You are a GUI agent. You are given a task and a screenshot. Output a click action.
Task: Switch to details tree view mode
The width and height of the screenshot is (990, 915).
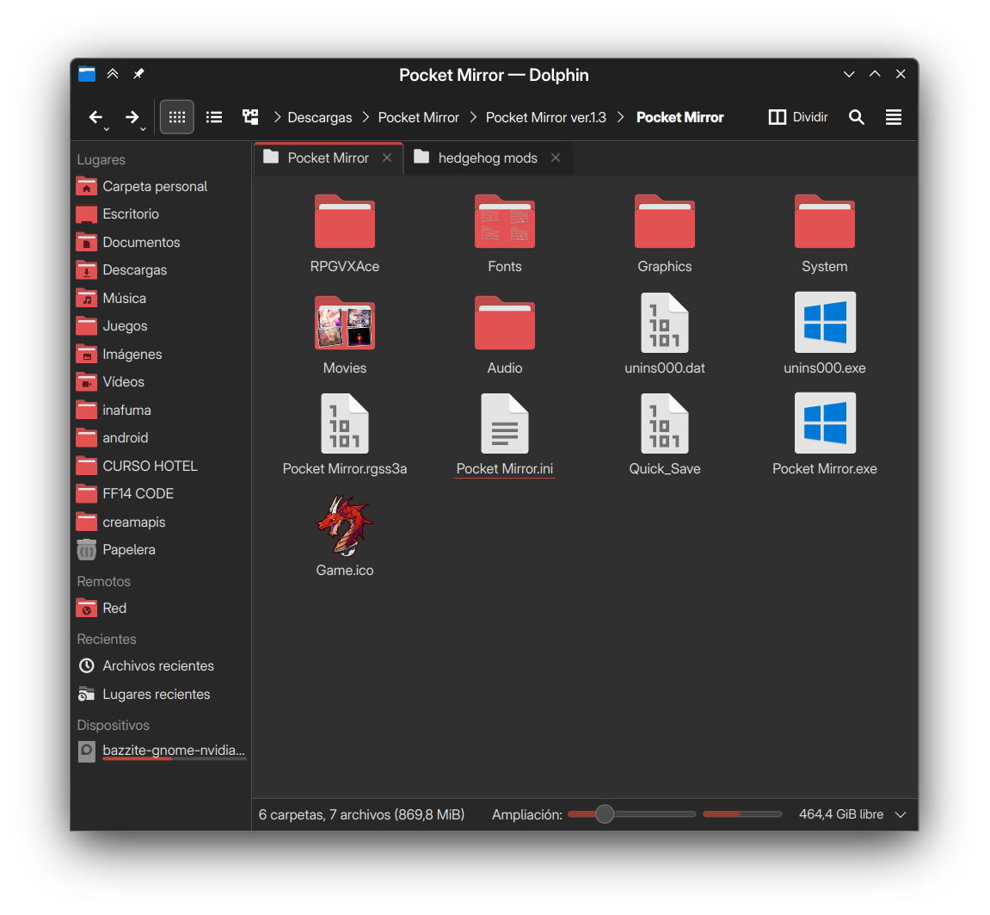click(x=250, y=117)
